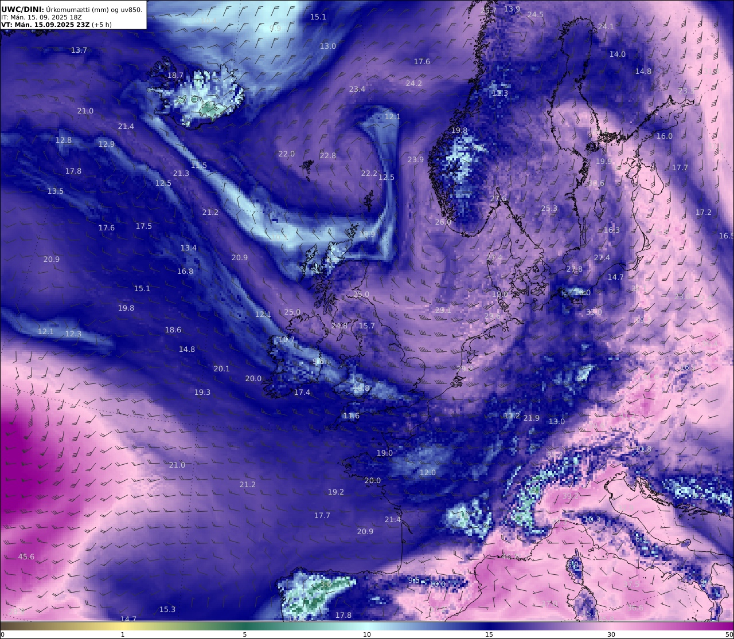Viewport: 734px width, 639px height.
Task: Click the 19.3 map value
Action: 202,392
